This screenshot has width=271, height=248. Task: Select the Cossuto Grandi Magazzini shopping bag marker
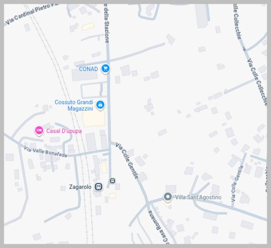point(101,105)
